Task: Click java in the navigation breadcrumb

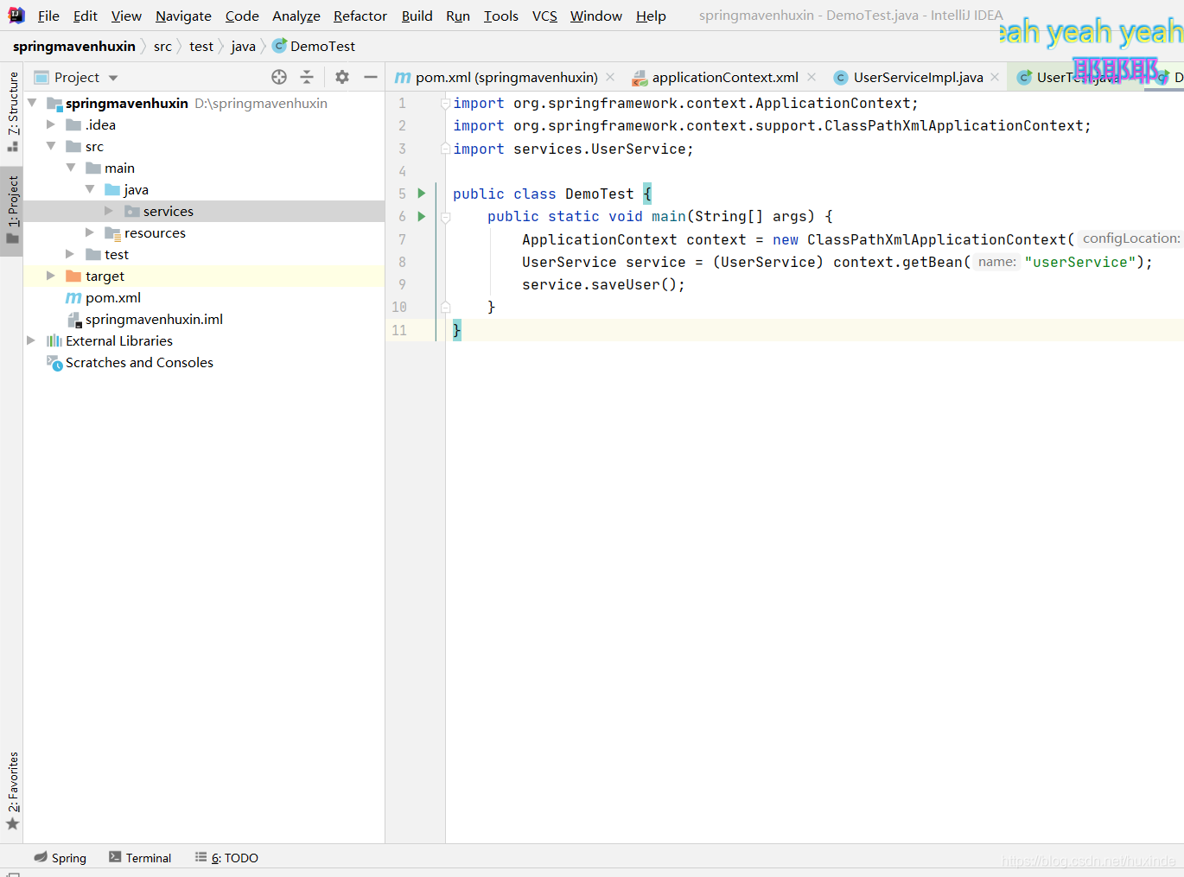Action: [243, 46]
